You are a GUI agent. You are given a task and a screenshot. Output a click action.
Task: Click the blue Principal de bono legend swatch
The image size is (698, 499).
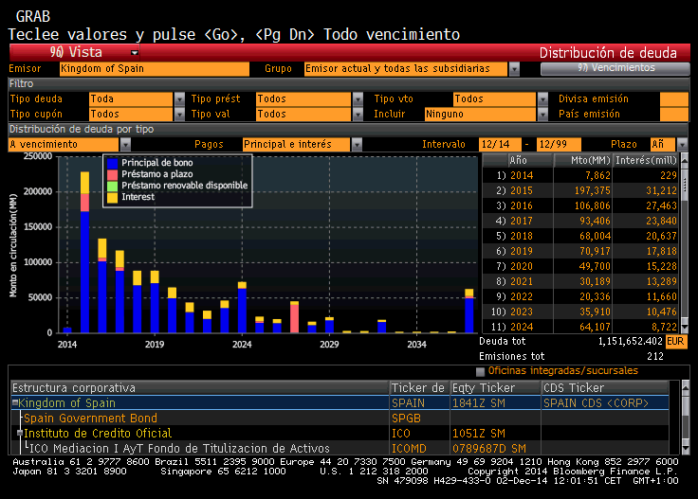113,163
